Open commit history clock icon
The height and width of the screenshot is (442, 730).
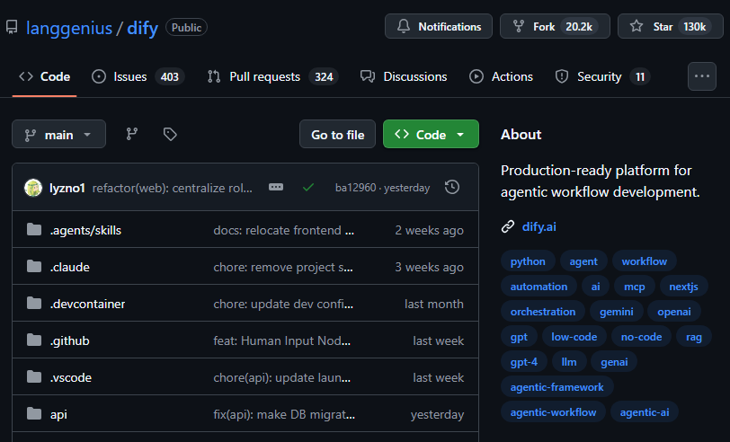[452, 187]
